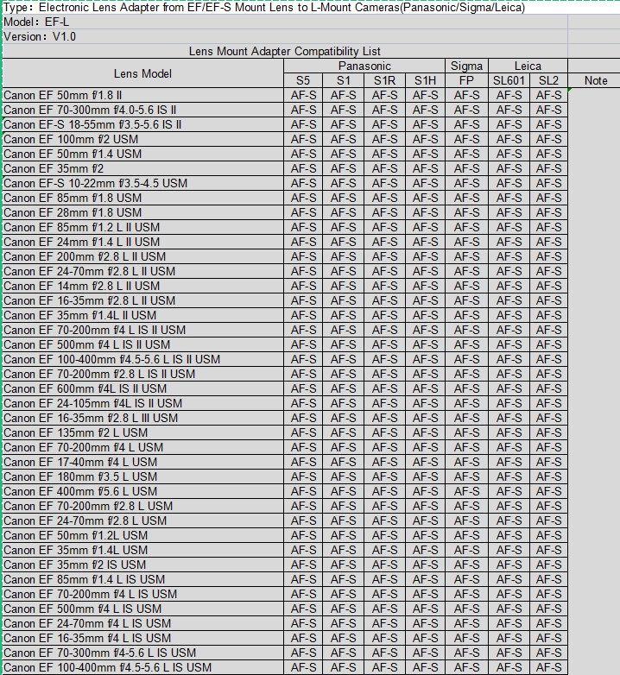620x675 pixels.
Task: Select 'Canon EF 180mm f/3.5 L USM' cell
Action: [x=143, y=476]
